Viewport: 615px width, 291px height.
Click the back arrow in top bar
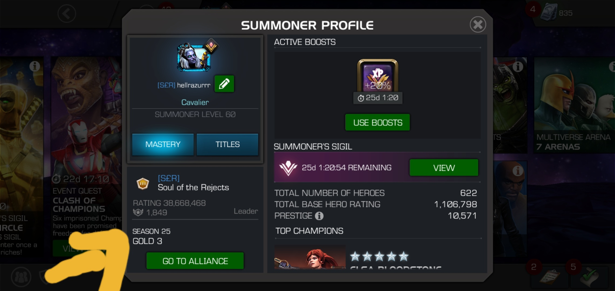pyautogui.click(x=67, y=13)
